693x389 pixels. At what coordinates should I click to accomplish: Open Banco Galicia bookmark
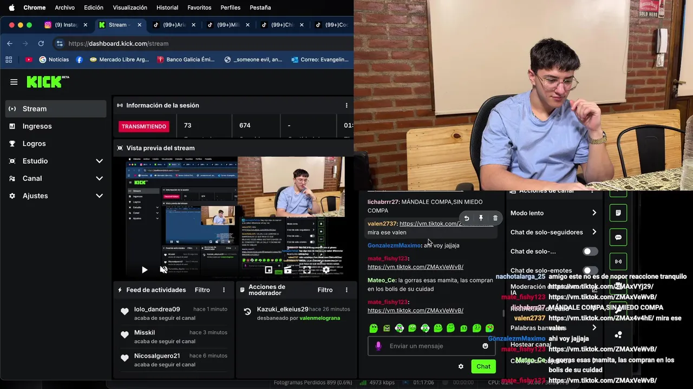186,59
